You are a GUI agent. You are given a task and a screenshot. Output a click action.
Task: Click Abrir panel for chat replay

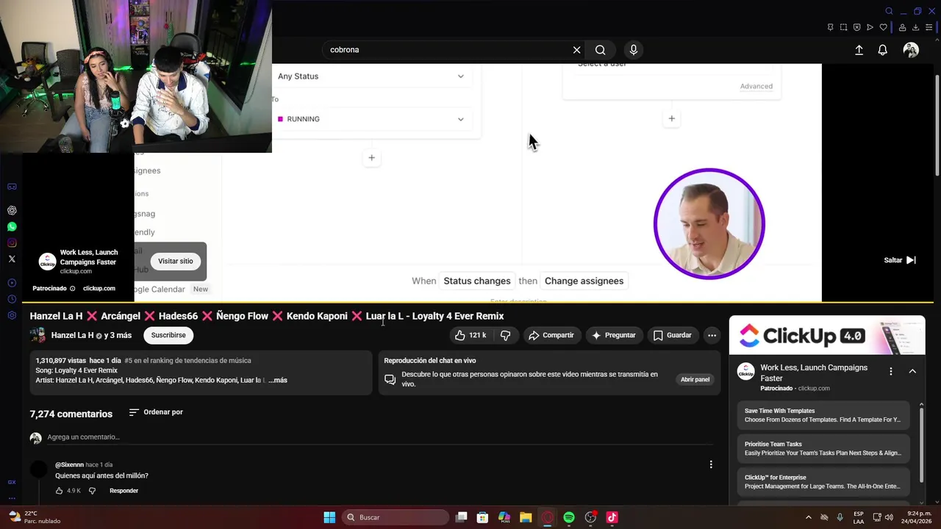[x=695, y=380]
